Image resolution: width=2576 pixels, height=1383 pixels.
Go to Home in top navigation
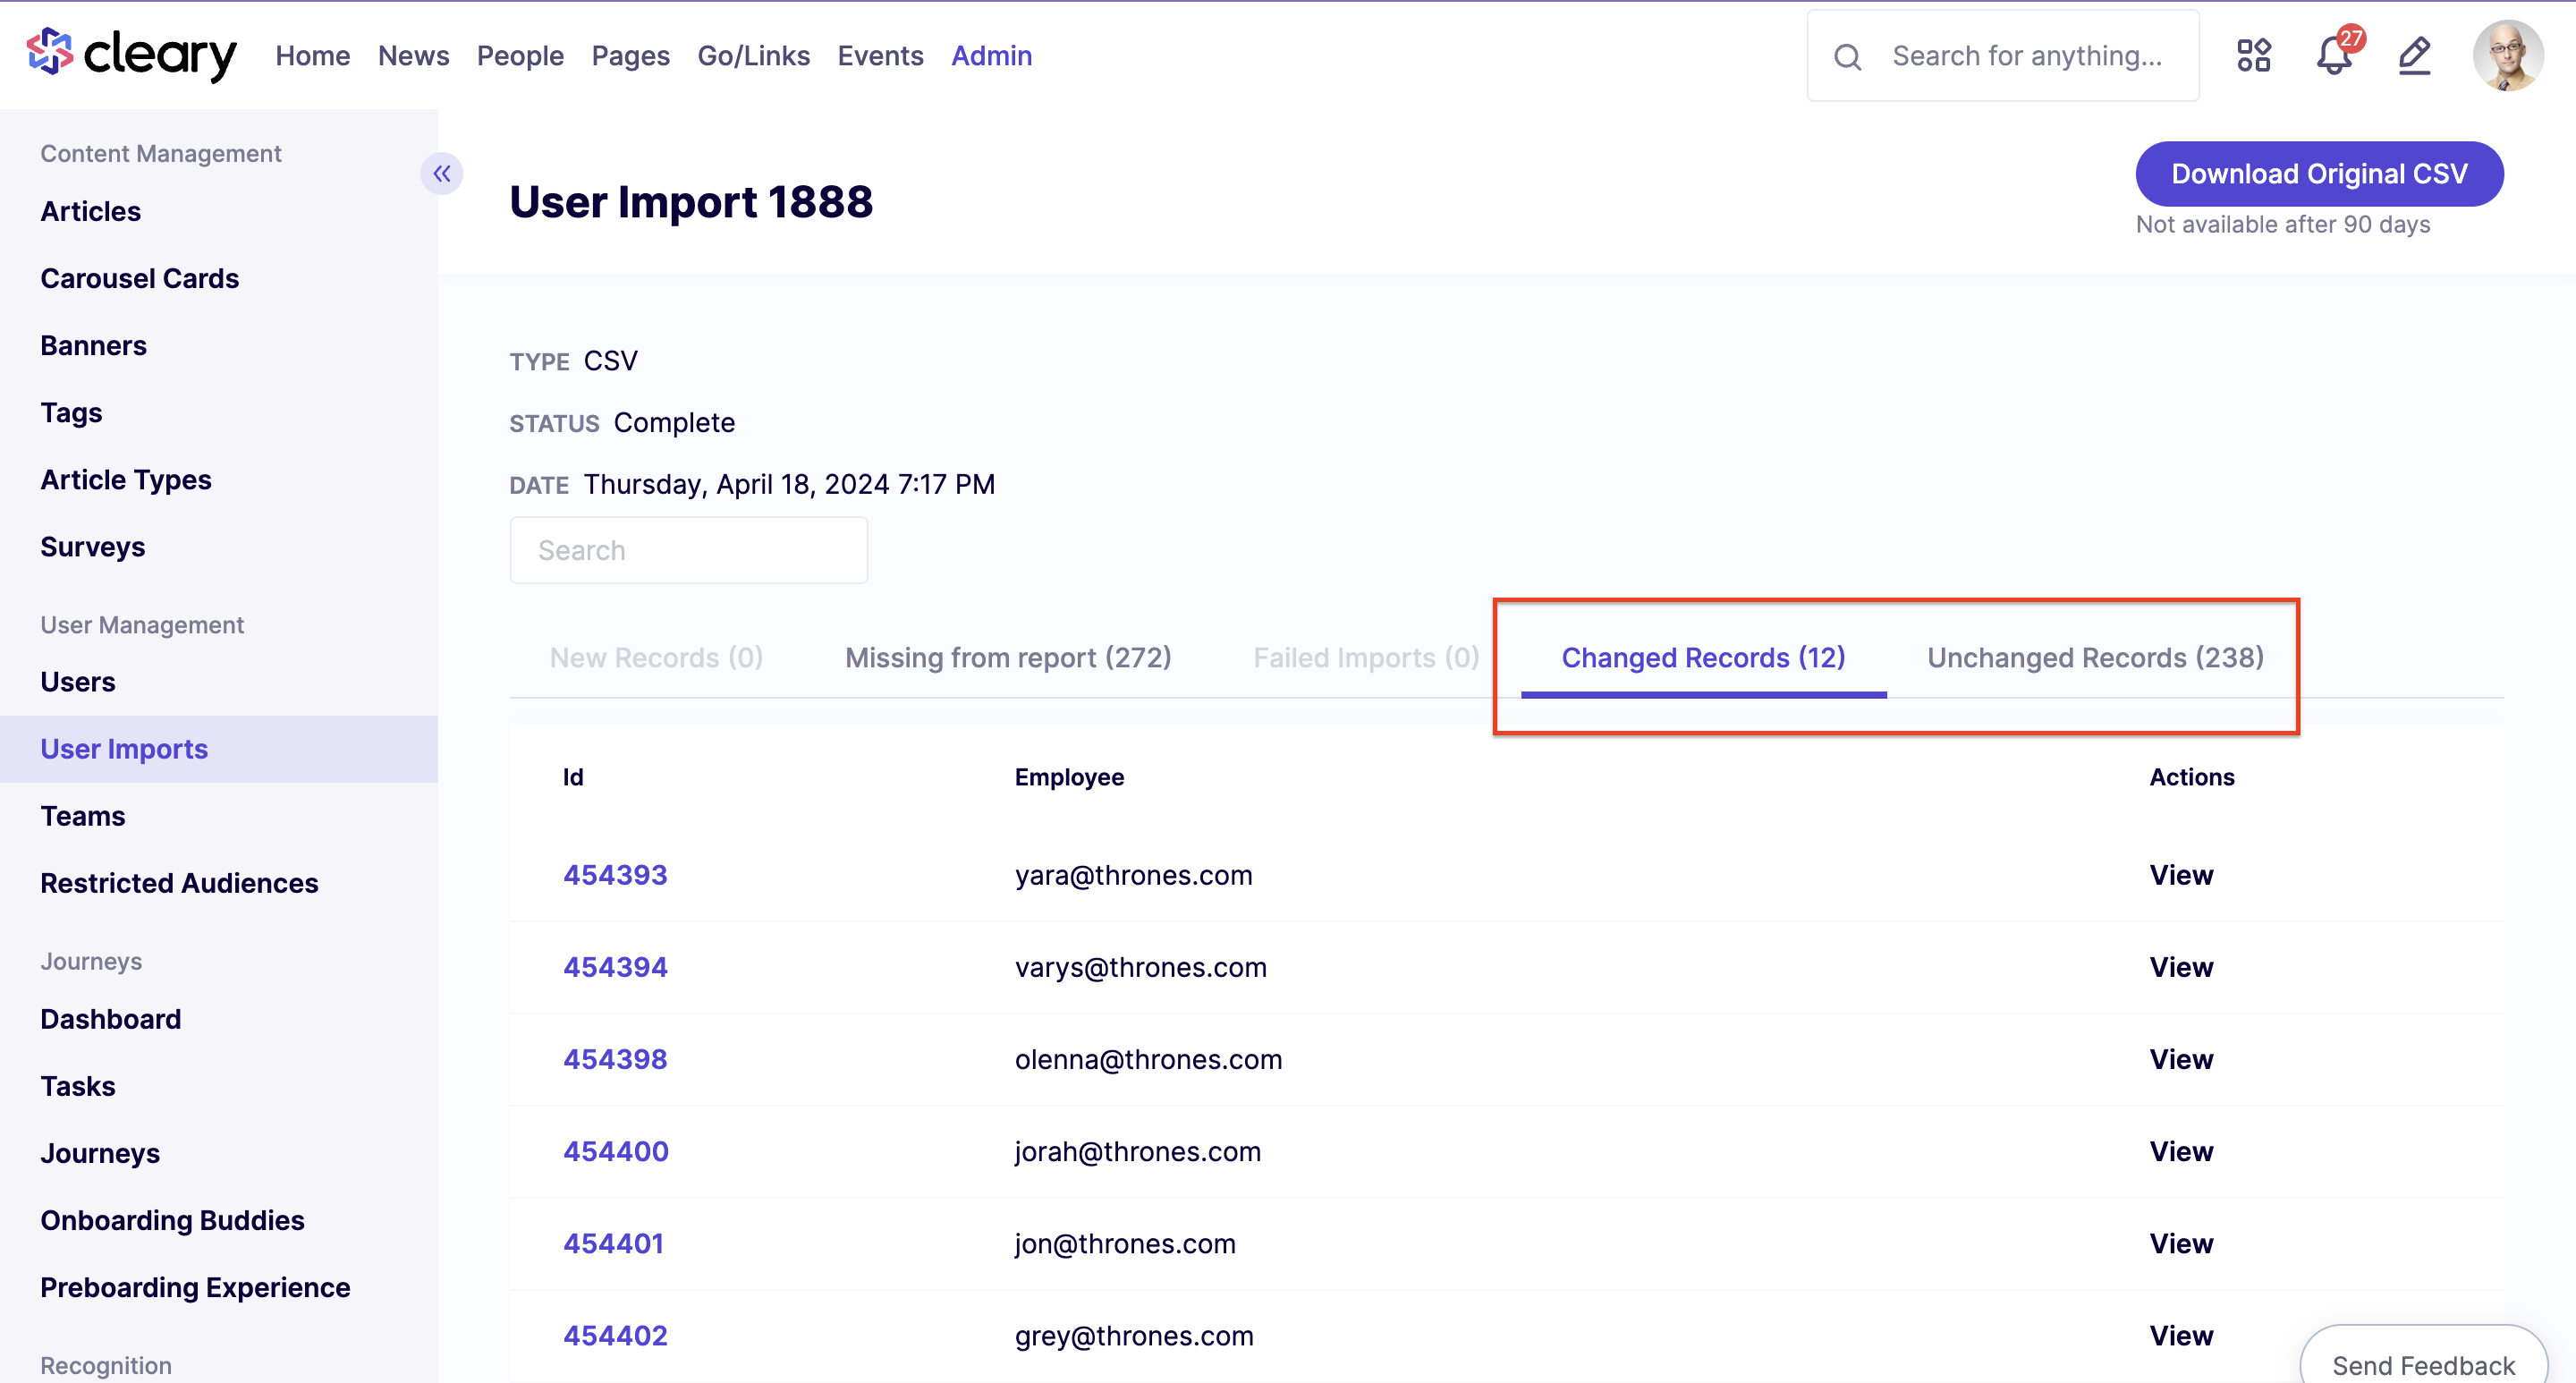point(313,56)
